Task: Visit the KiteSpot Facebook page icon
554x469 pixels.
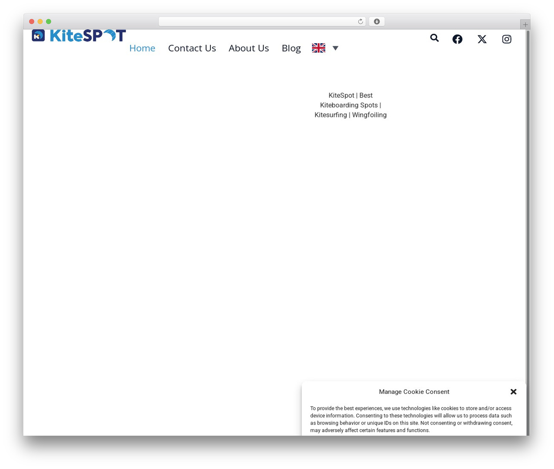Action: coord(457,39)
